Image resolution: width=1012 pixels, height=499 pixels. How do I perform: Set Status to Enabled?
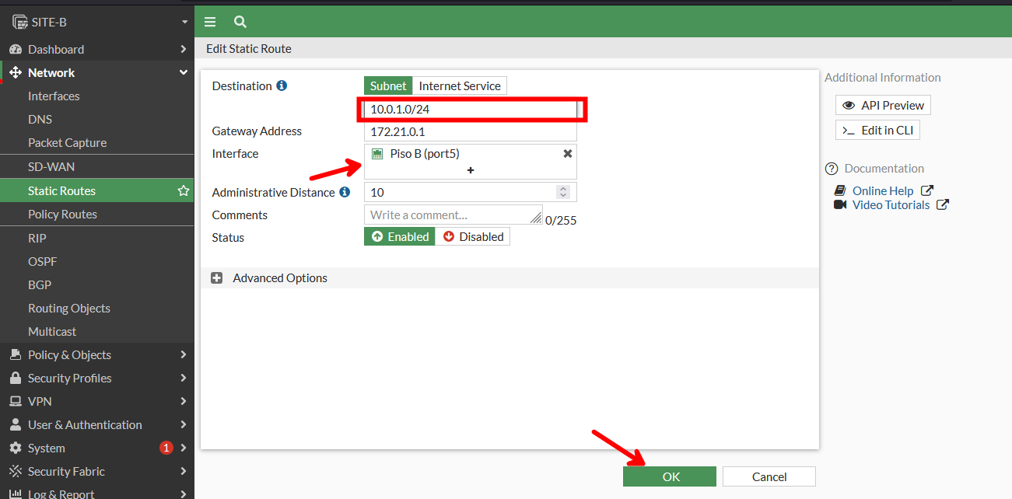click(400, 237)
